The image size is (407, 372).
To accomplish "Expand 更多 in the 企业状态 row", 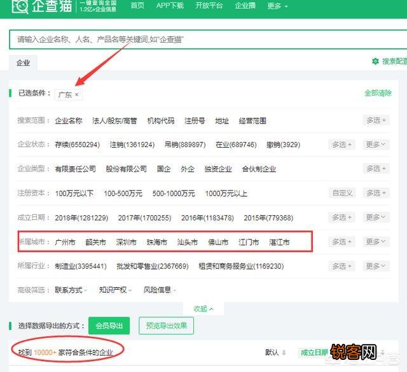I will click(x=376, y=145).
